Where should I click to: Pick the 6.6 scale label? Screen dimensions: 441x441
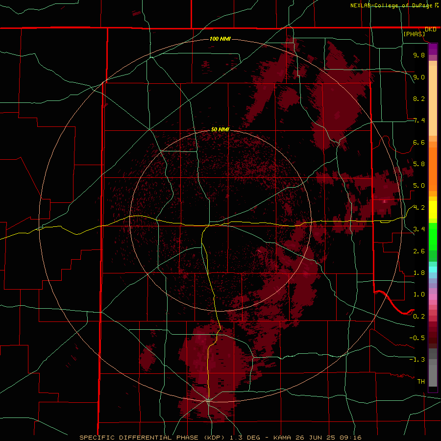[x=419, y=142]
